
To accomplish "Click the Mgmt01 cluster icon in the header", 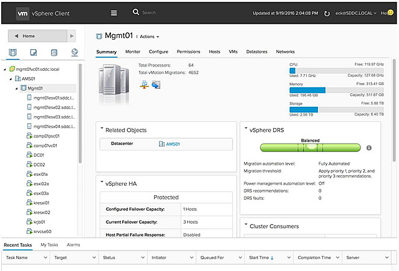I will point(99,36).
